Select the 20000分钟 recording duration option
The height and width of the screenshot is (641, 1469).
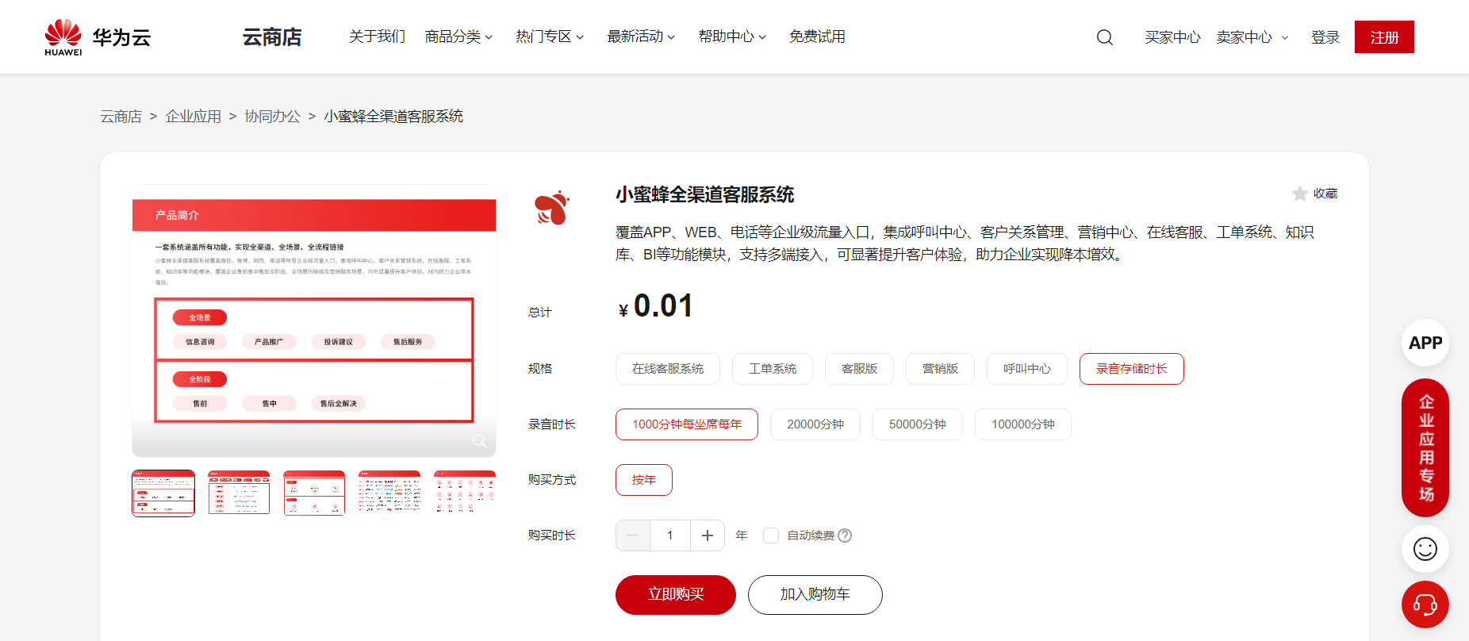(x=815, y=424)
